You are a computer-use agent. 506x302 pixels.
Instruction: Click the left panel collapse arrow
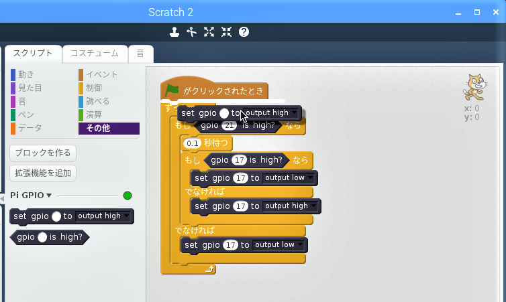tap(2, 198)
